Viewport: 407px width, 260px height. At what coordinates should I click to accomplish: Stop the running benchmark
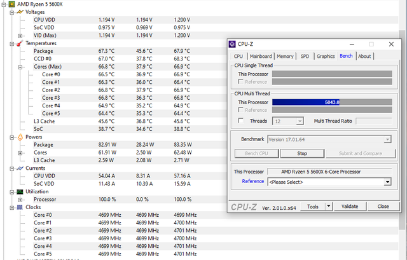point(302,153)
